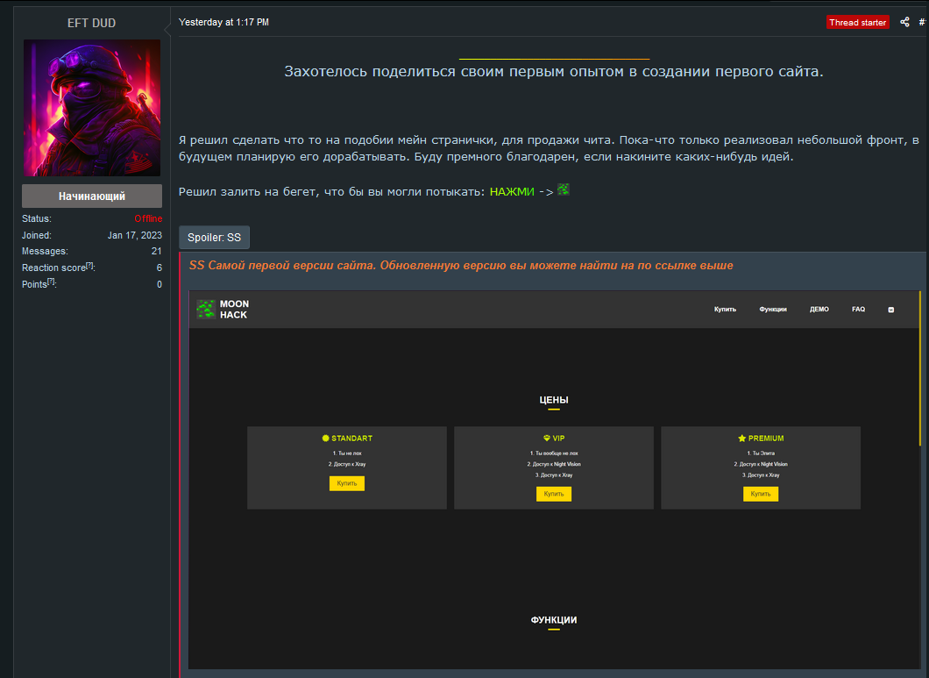Click the green pixel icon after НАЖМИ
Screen dimensions: 929x678
click(x=564, y=189)
